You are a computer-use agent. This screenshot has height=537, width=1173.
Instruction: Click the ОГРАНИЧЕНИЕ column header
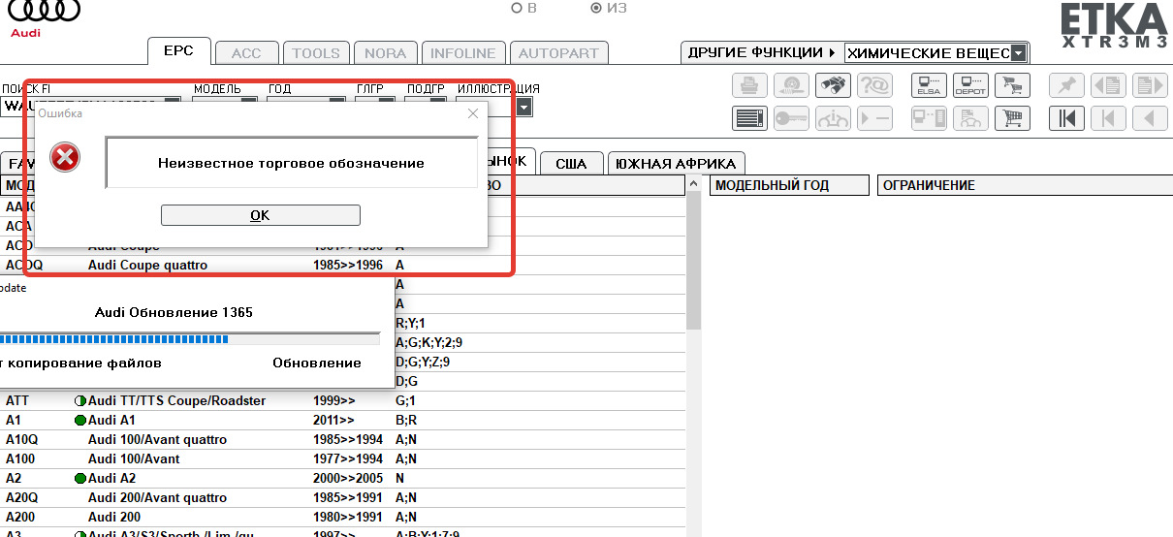click(1023, 185)
